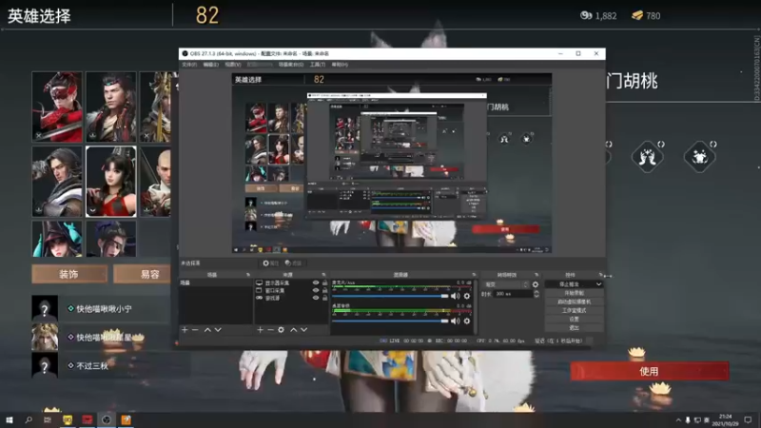Toggle visibility eye of 游戏源 source
The width and height of the screenshot is (761, 428).
pyautogui.click(x=316, y=298)
